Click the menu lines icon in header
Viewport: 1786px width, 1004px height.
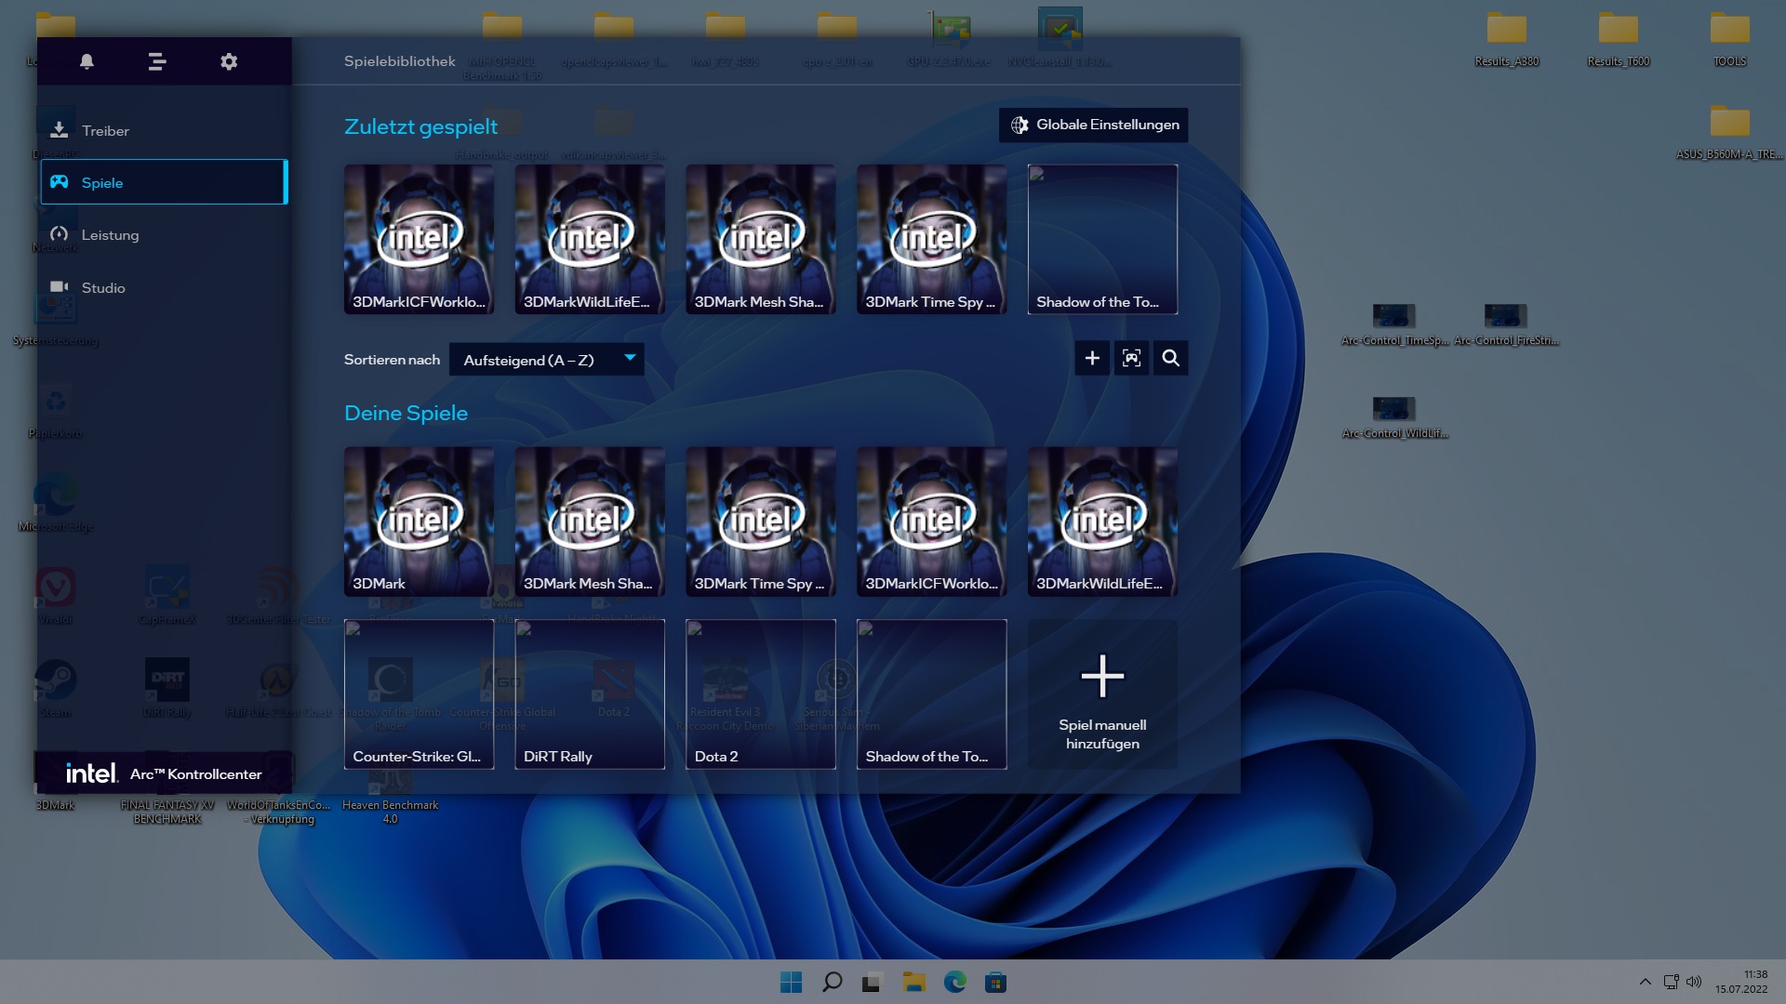point(157,61)
